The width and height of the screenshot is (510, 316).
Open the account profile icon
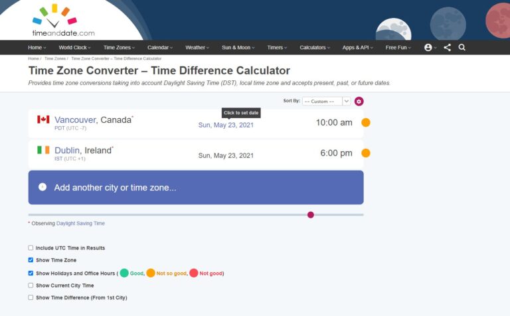[428, 48]
